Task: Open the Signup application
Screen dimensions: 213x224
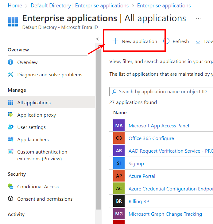Action: 136,164
